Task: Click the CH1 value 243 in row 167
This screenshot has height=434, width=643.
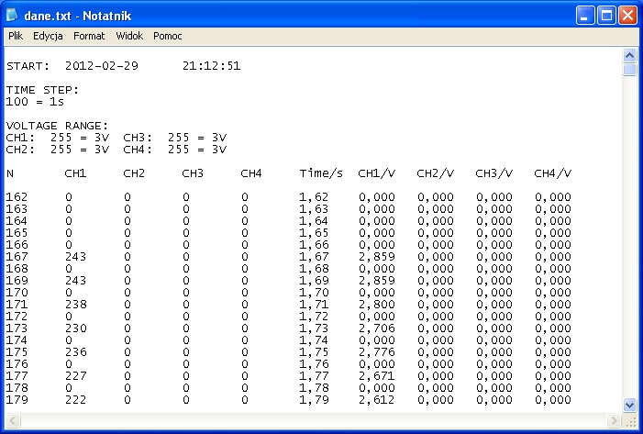Action: 76,257
